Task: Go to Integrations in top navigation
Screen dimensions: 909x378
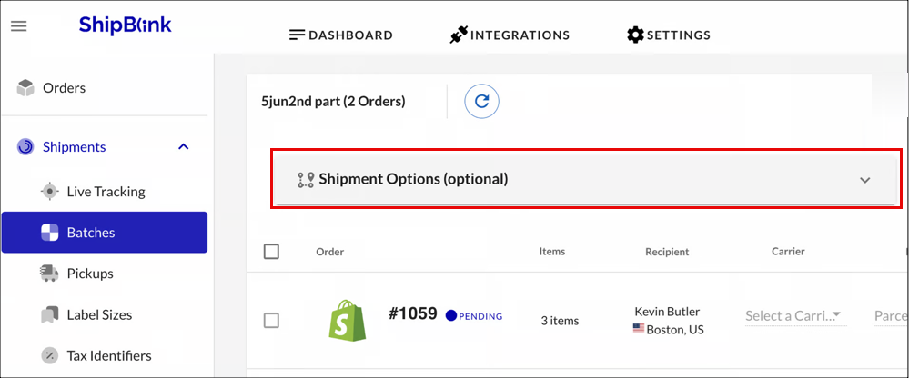Action: 510,35
